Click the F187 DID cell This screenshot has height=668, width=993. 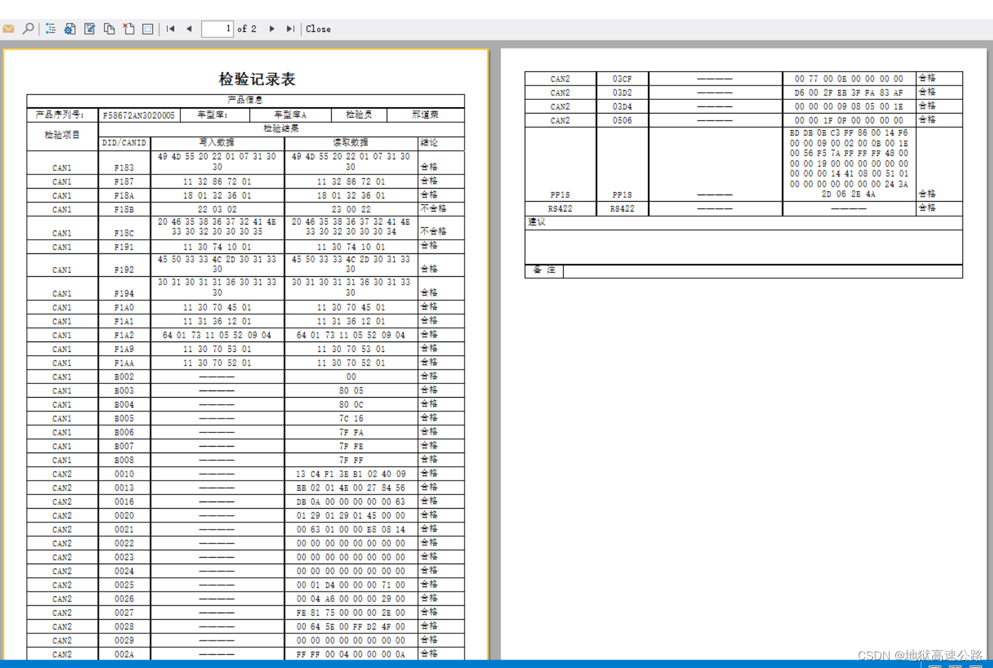point(124,182)
